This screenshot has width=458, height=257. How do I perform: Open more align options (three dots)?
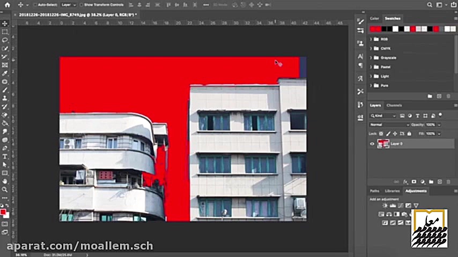pos(206,5)
